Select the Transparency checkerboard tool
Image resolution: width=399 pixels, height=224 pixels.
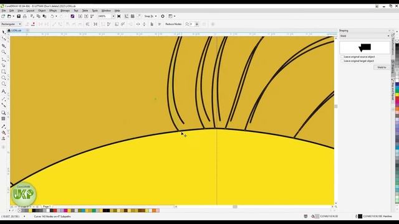click(4, 119)
